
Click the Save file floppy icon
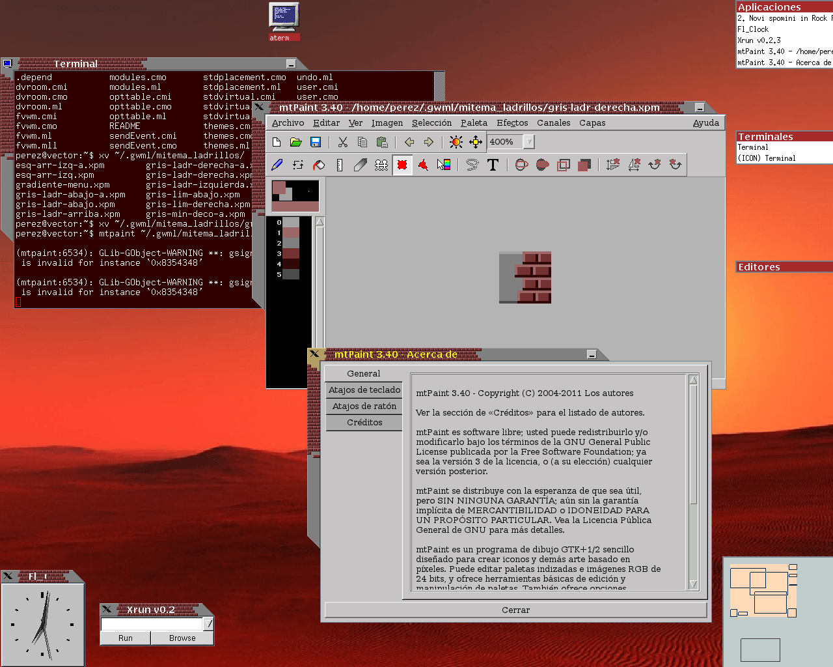coord(316,142)
